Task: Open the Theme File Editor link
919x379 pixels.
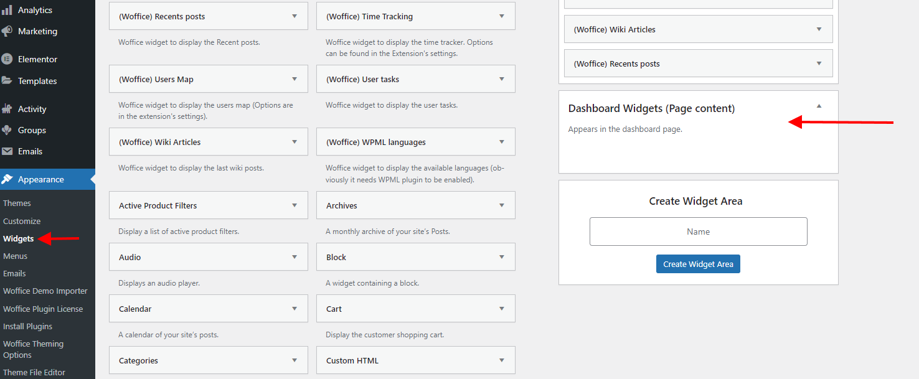Action: 34,372
